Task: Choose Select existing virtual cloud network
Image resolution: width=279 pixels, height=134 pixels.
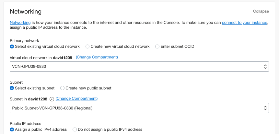Action: [12, 46]
